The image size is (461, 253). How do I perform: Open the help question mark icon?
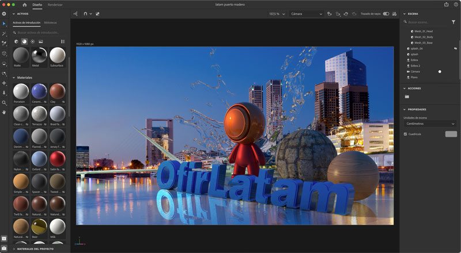click(x=456, y=5)
